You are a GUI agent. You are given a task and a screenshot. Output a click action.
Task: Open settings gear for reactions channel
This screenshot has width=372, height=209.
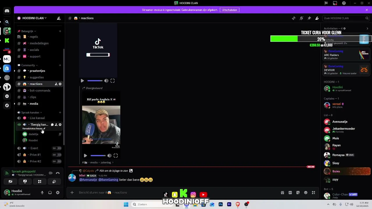tap(60, 84)
